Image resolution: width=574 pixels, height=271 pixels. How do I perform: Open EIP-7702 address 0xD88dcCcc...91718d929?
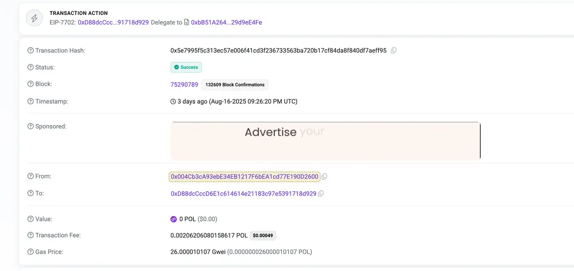(113, 22)
